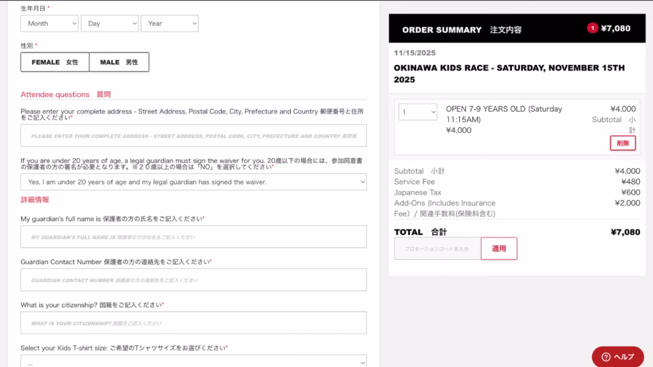Viewport: 653px width, 367px height.
Task: Open the Day birthdate dropdown
Action: (x=110, y=24)
